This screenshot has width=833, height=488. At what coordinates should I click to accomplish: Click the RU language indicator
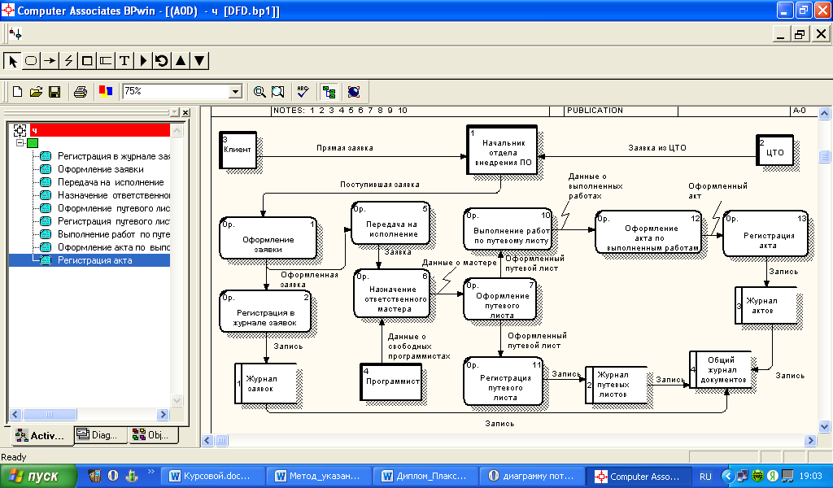pos(705,477)
